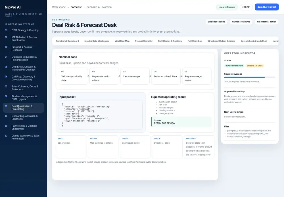Go to Outbound Sequences & Personalisation

pos(23,58)
